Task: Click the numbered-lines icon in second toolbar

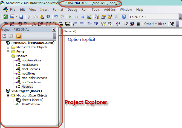Action: [75, 24]
